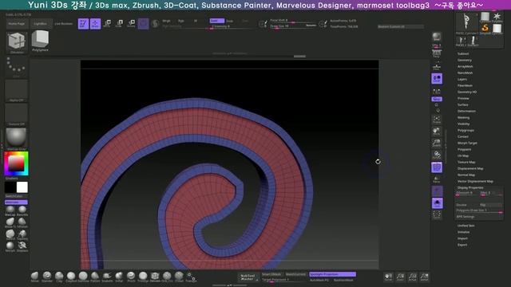This screenshot has width=511, height=287.
Task: Click Live Boolean button
Action: (x=64, y=24)
